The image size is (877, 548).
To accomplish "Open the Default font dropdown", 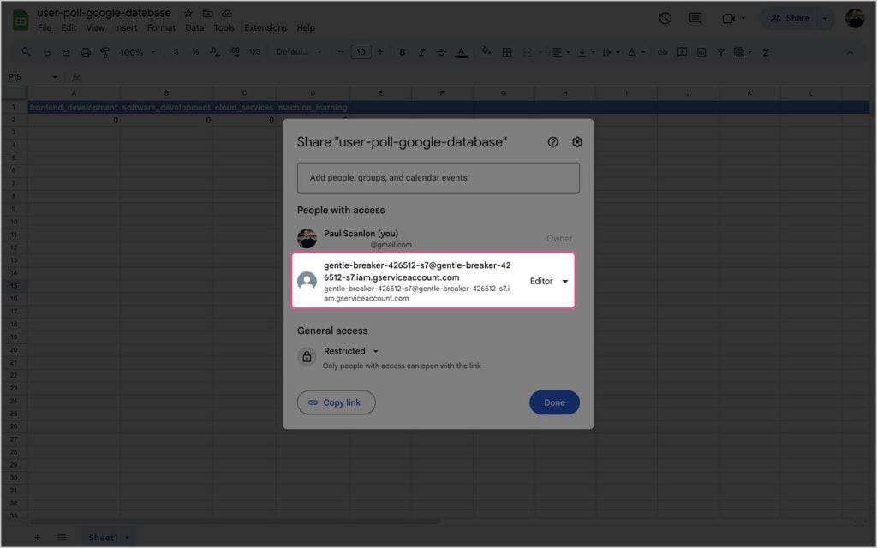I will (299, 52).
